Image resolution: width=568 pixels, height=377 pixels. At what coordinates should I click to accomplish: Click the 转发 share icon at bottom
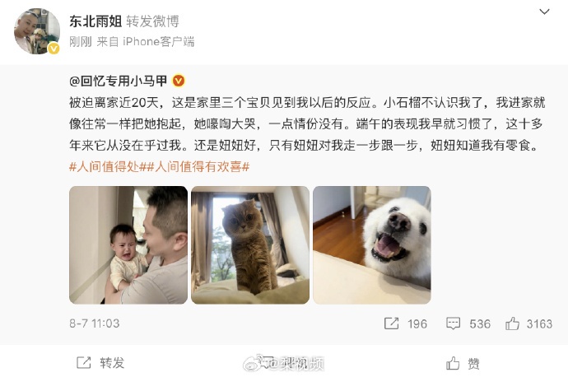[84, 362]
